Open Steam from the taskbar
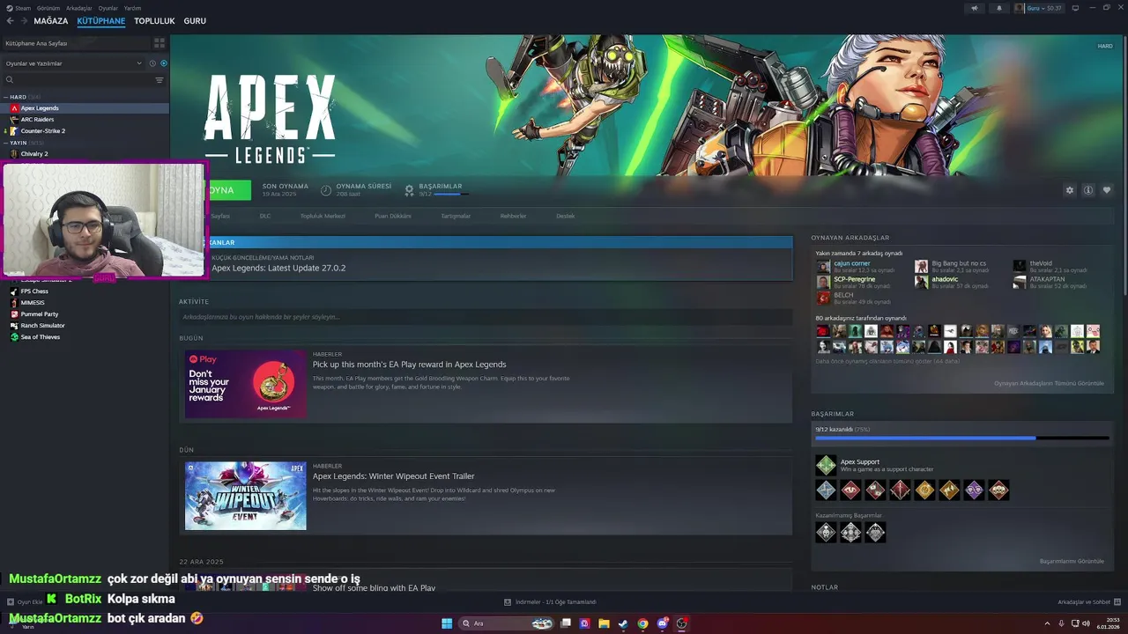The width and height of the screenshot is (1128, 634). coord(623,623)
